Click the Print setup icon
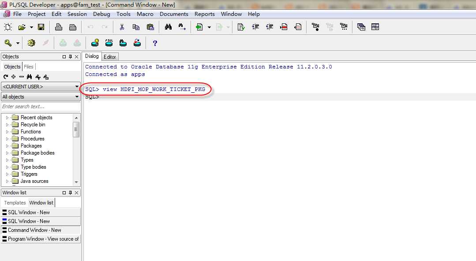Image resolution: width=476 pixels, height=261 pixels. click(73, 27)
